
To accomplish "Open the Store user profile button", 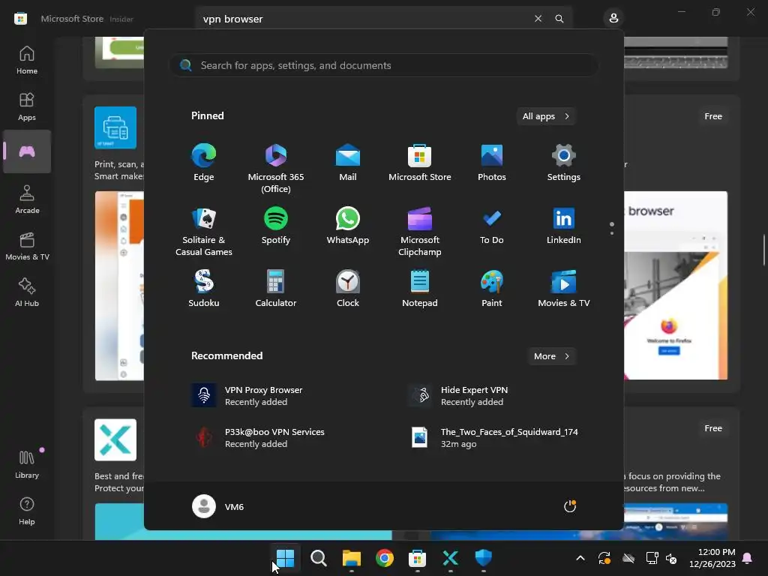I will coord(613,19).
